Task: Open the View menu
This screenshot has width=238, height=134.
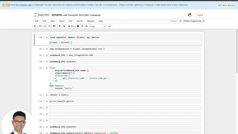Action: 53,21
